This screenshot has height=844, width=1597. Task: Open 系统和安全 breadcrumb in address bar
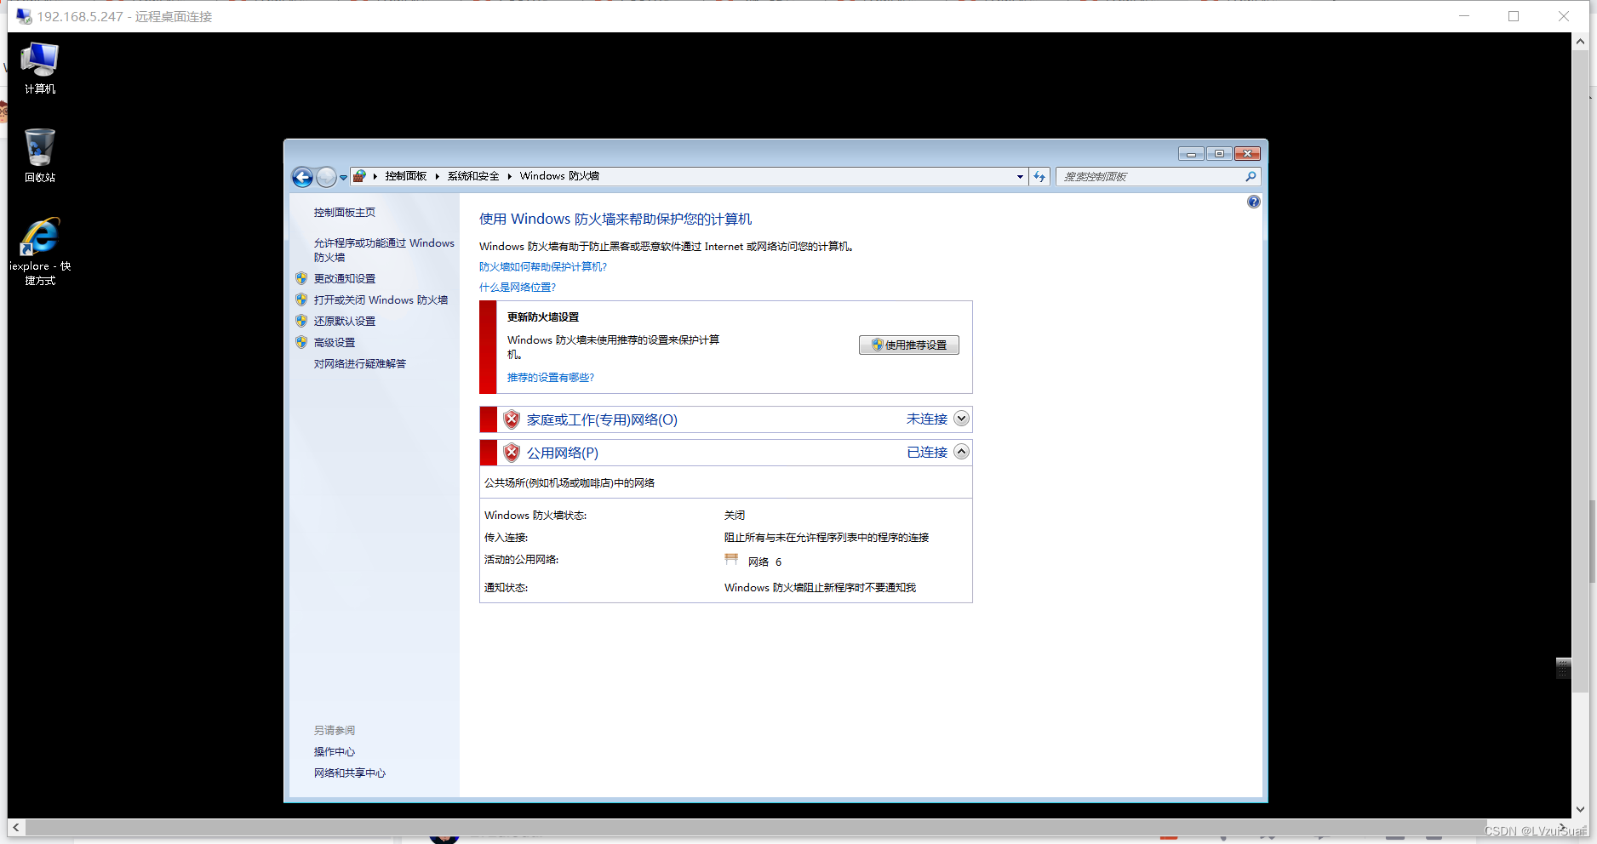tap(473, 176)
